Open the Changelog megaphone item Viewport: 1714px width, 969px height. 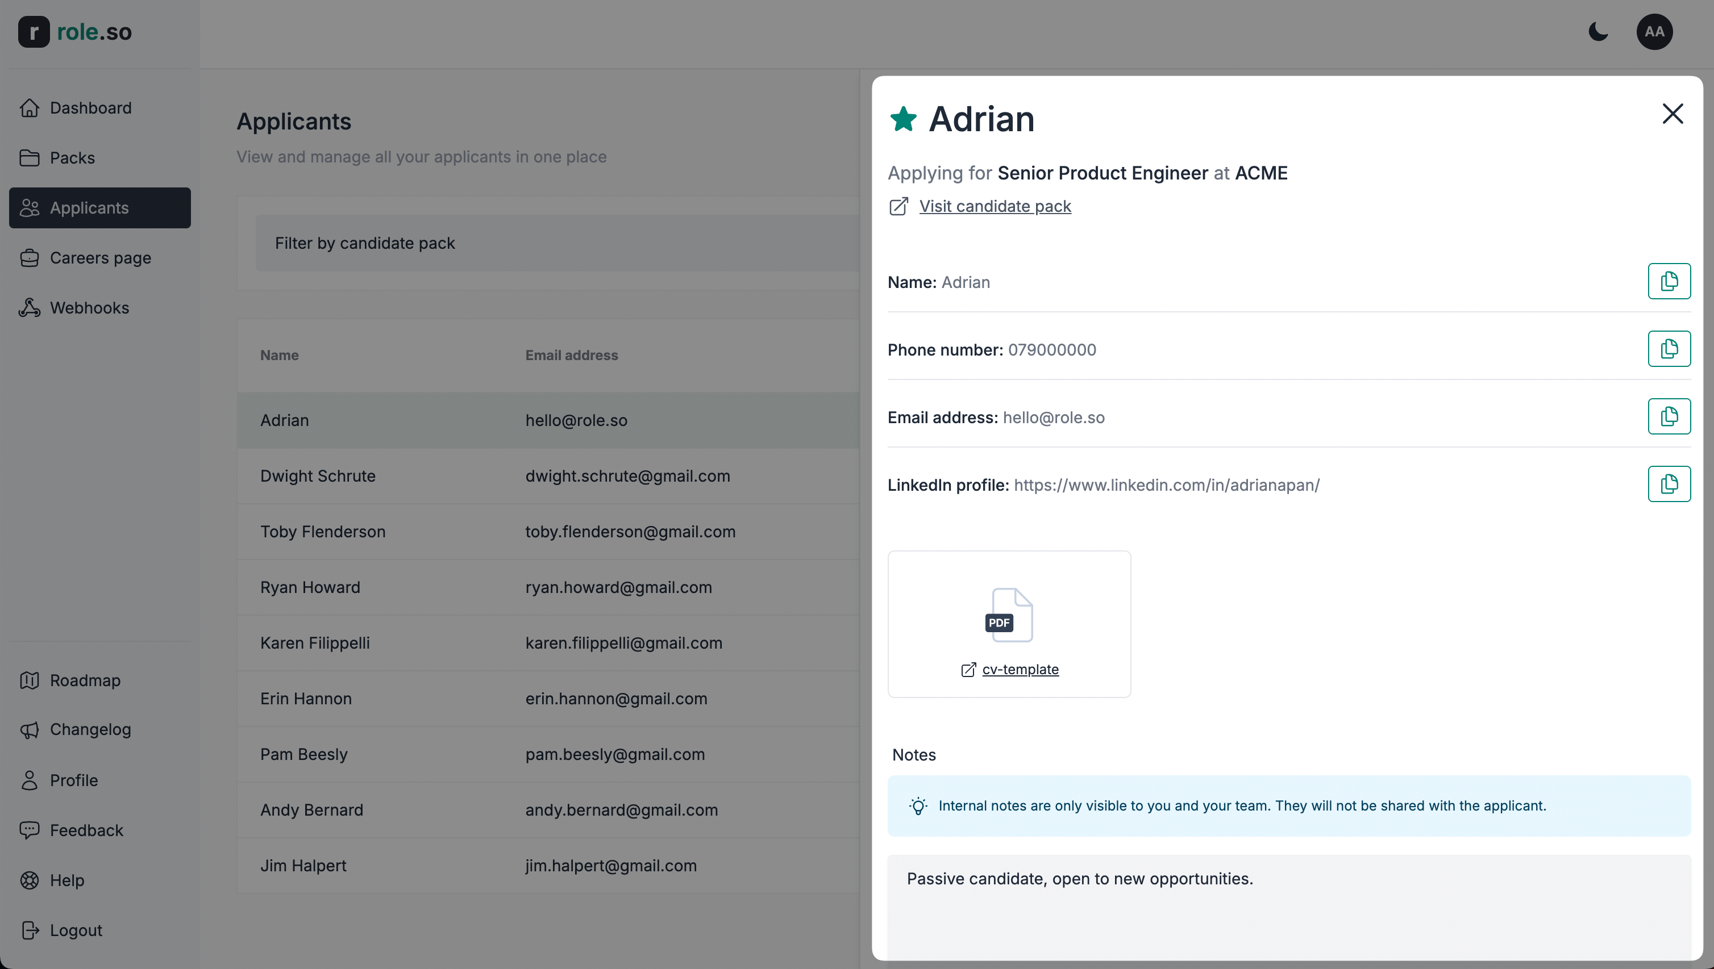click(x=90, y=729)
